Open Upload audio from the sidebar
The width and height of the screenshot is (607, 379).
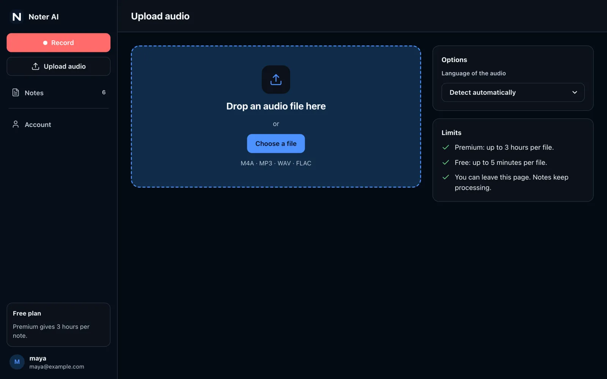pyautogui.click(x=58, y=66)
